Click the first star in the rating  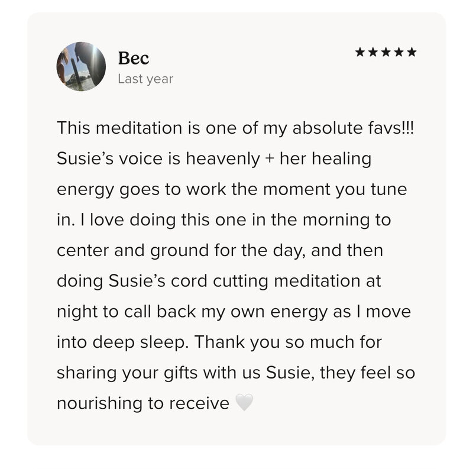[x=360, y=52]
